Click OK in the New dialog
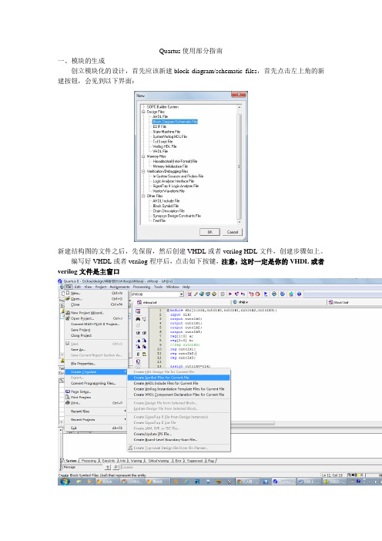Image resolution: width=382 pixels, height=541 pixels. [209, 232]
